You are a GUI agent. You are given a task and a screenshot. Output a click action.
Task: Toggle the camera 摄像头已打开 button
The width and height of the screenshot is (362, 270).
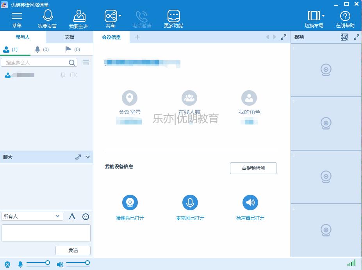point(130,202)
